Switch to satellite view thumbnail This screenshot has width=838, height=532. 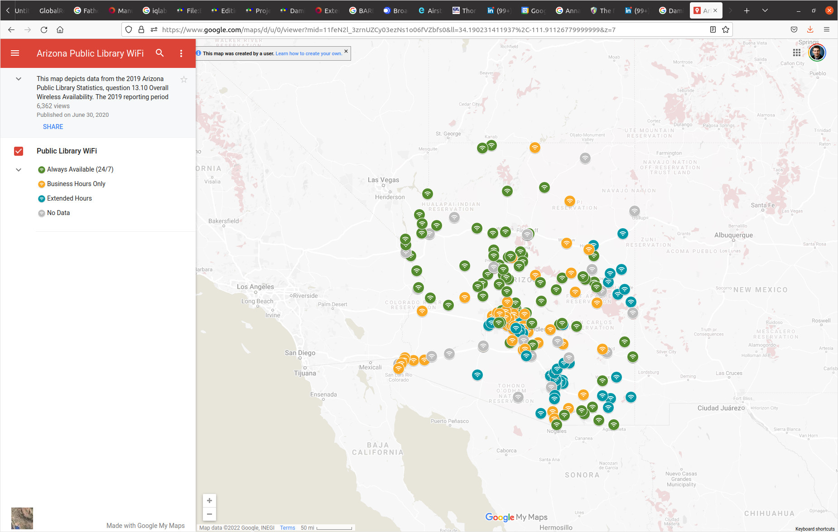pyautogui.click(x=22, y=518)
